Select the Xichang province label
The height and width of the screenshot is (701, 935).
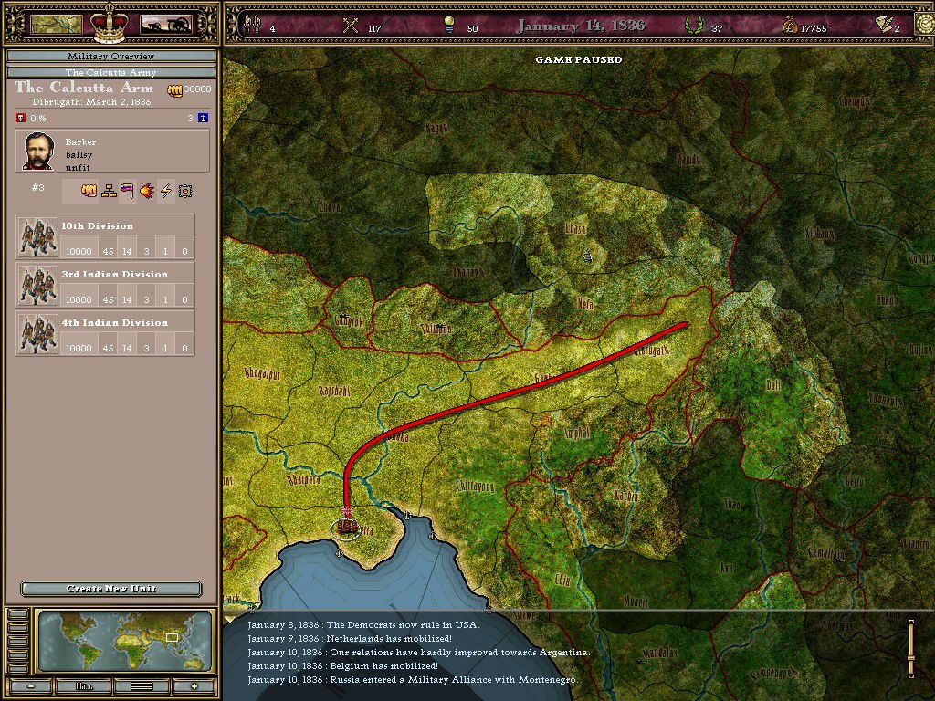820,234
